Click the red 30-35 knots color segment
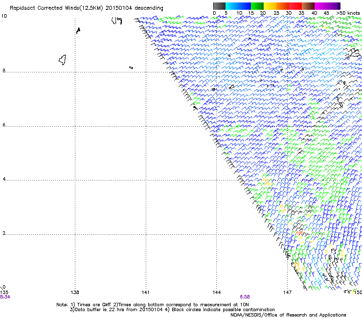The height and width of the screenshot is (318, 362). coord(295,6)
